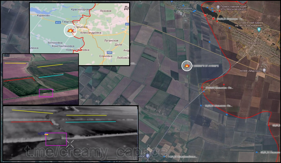Select the H20 road shield
This screenshot has width=281, height=163.
click(x=109, y=53)
